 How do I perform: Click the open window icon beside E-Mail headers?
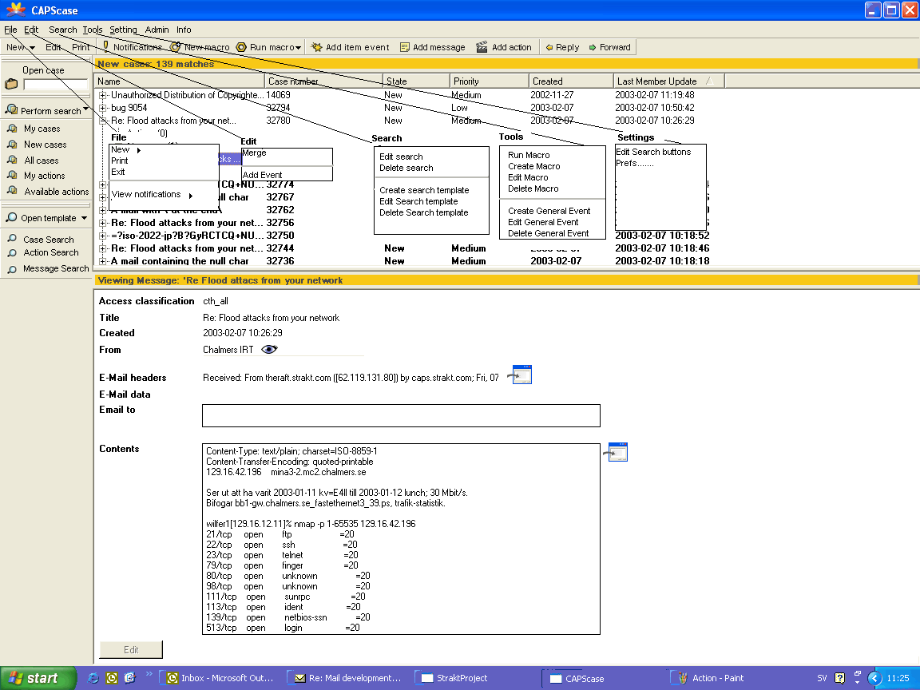coord(521,375)
